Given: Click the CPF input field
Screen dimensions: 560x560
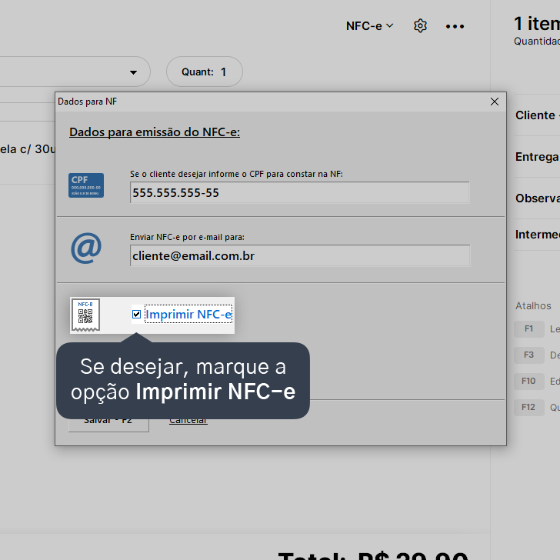Looking at the screenshot, I should 299,192.
